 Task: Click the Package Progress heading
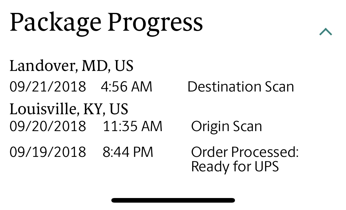106,23
